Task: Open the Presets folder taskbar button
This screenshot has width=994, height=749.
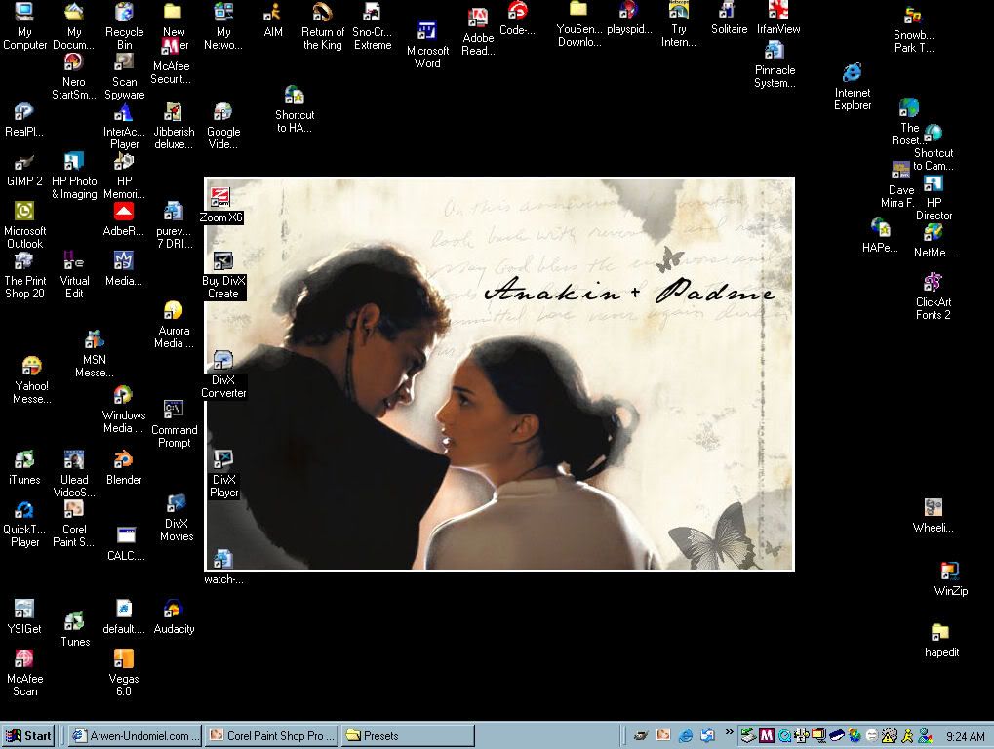Action: point(408,735)
